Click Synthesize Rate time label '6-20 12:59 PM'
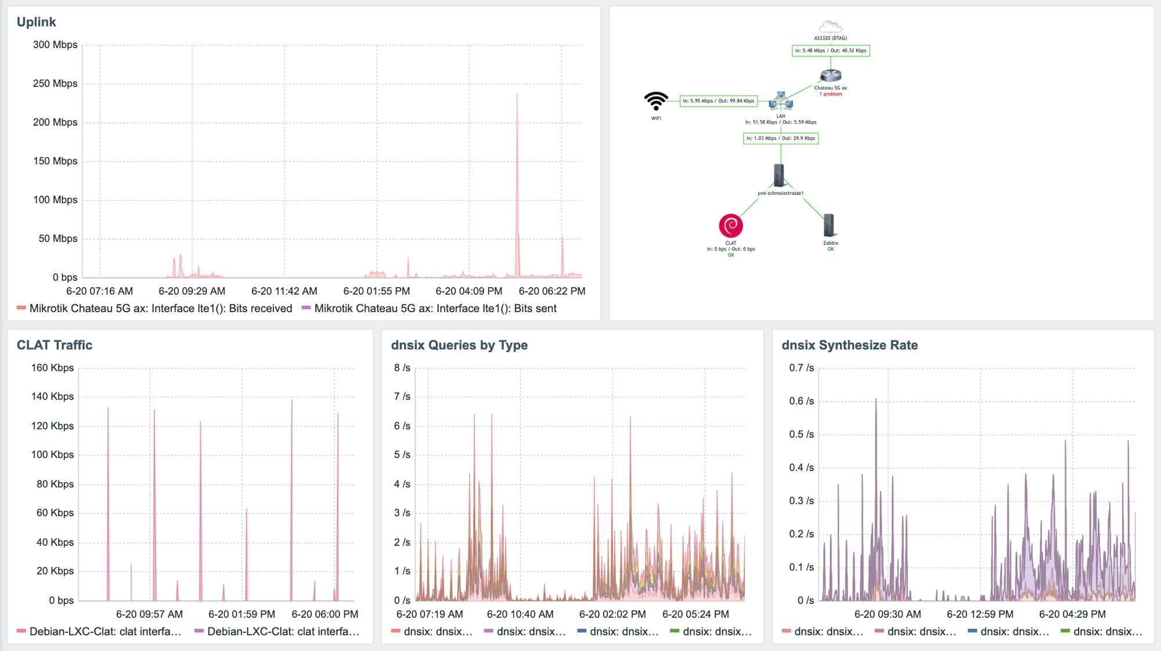This screenshot has height=651, width=1161. point(980,614)
